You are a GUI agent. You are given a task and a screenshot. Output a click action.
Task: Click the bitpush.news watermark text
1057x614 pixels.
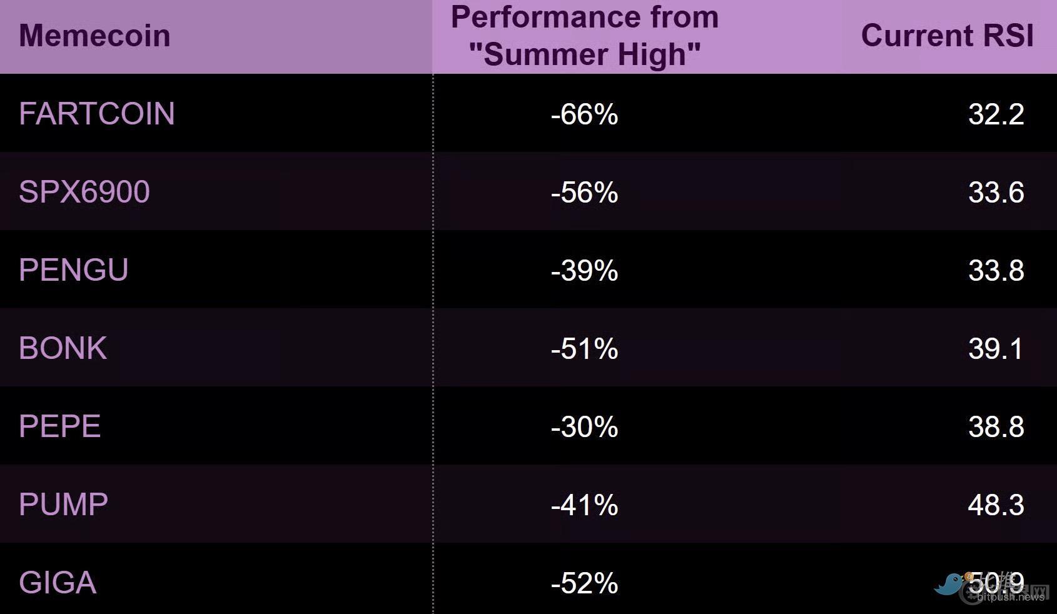(1010, 597)
